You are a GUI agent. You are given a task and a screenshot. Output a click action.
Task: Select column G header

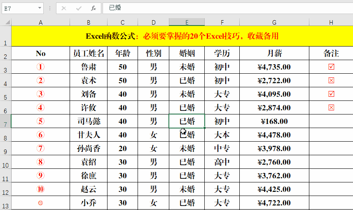coord(274,22)
